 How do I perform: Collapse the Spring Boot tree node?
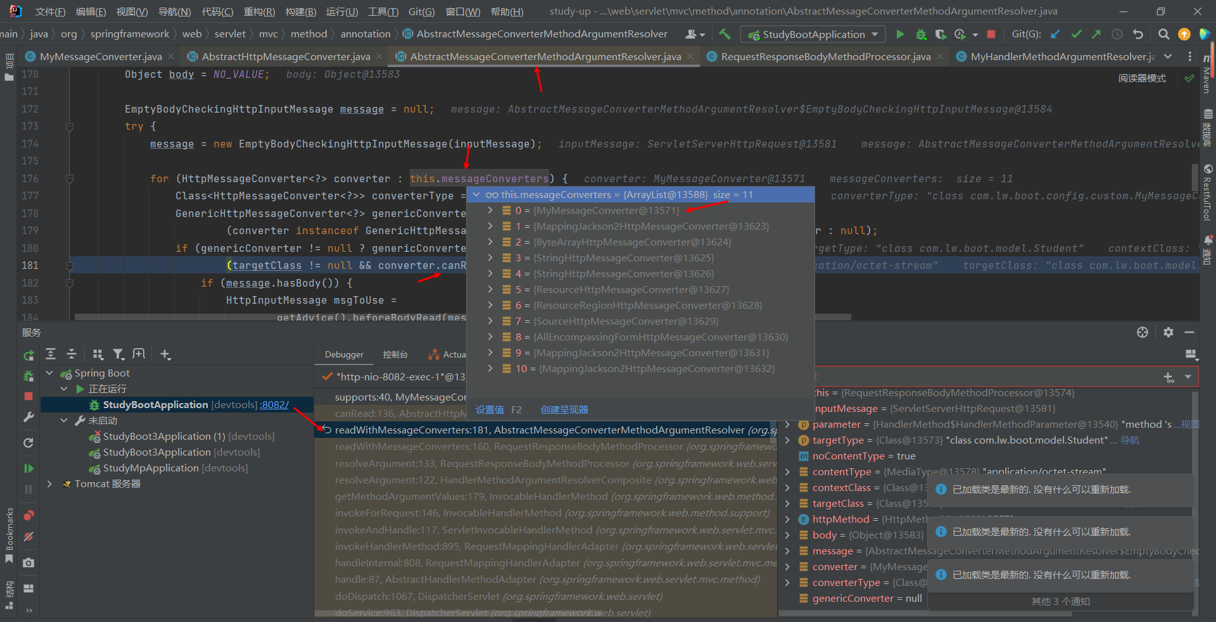[x=49, y=373]
